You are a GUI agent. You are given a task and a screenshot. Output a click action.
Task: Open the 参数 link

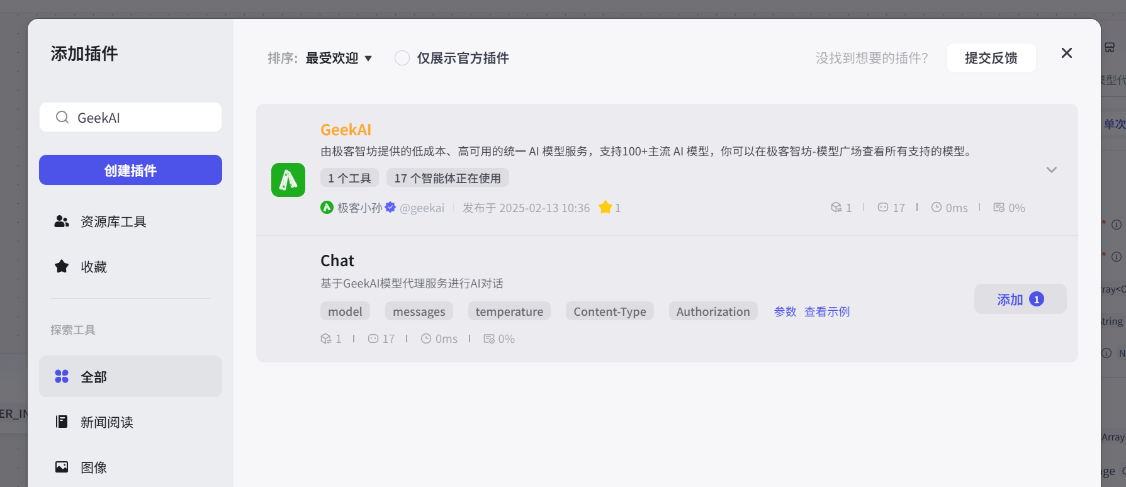785,311
